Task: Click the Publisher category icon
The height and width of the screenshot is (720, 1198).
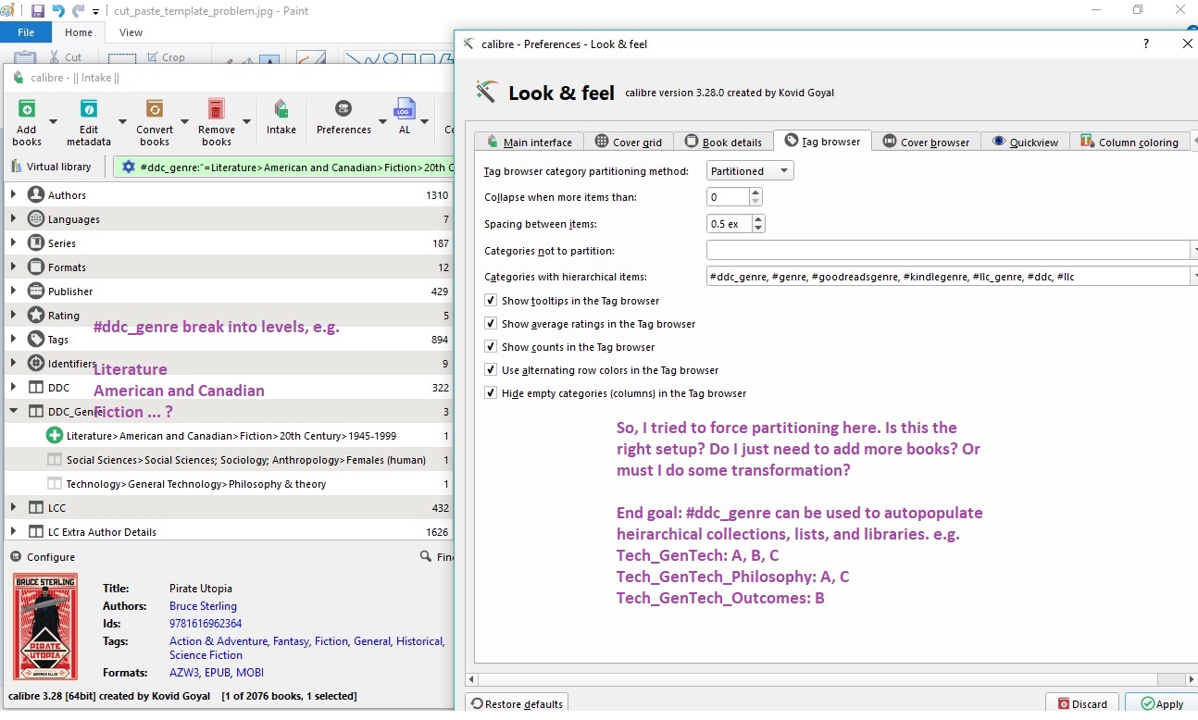Action: (36, 292)
